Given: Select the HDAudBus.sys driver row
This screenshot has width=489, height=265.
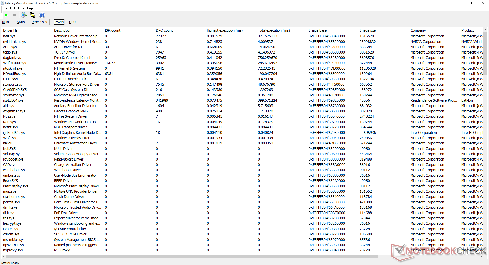Looking at the screenshot, I should click(x=242, y=74).
